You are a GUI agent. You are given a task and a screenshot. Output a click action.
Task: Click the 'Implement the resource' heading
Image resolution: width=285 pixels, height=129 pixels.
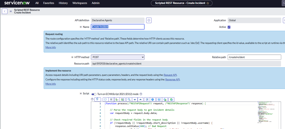(58, 70)
